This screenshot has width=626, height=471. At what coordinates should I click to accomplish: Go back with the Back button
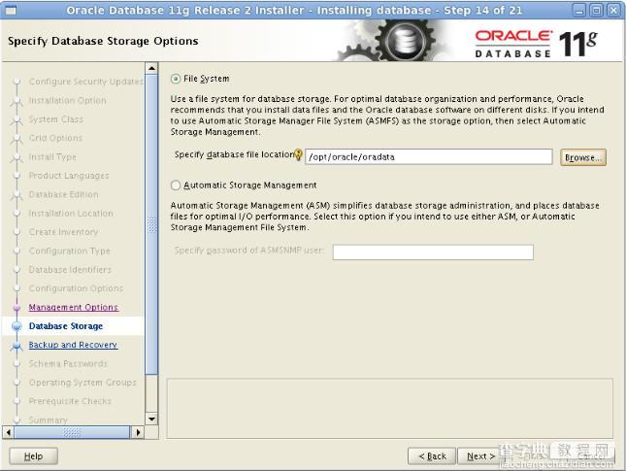pos(432,456)
